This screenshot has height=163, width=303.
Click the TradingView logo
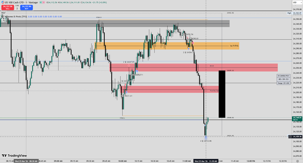(14, 156)
